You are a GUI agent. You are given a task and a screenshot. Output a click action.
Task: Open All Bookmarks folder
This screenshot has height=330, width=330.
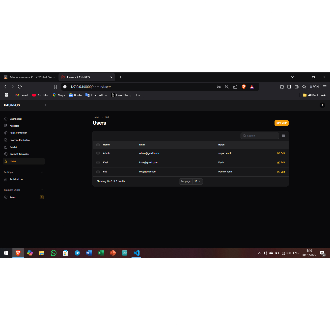[315, 95]
